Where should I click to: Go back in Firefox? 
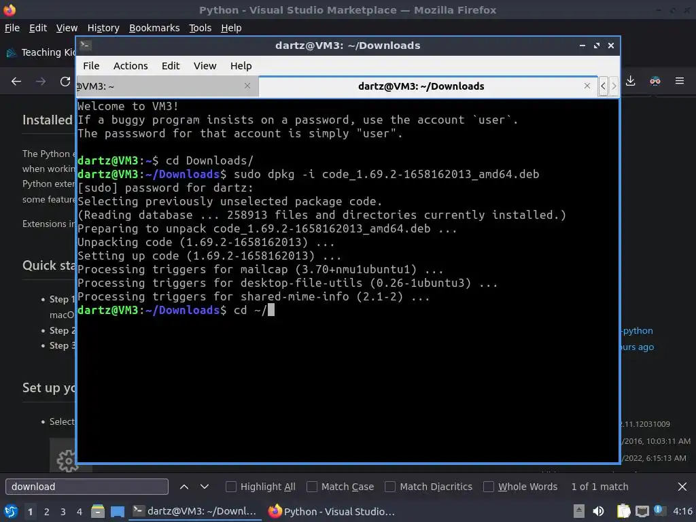[x=16, y=82]
